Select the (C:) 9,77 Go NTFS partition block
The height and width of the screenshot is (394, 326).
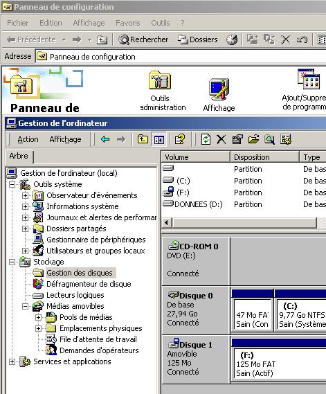click(301, 314)
